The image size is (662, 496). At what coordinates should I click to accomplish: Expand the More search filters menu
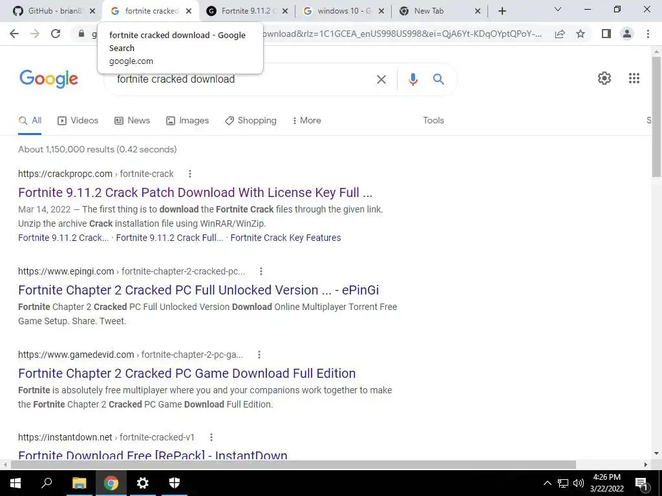point(306,121)
